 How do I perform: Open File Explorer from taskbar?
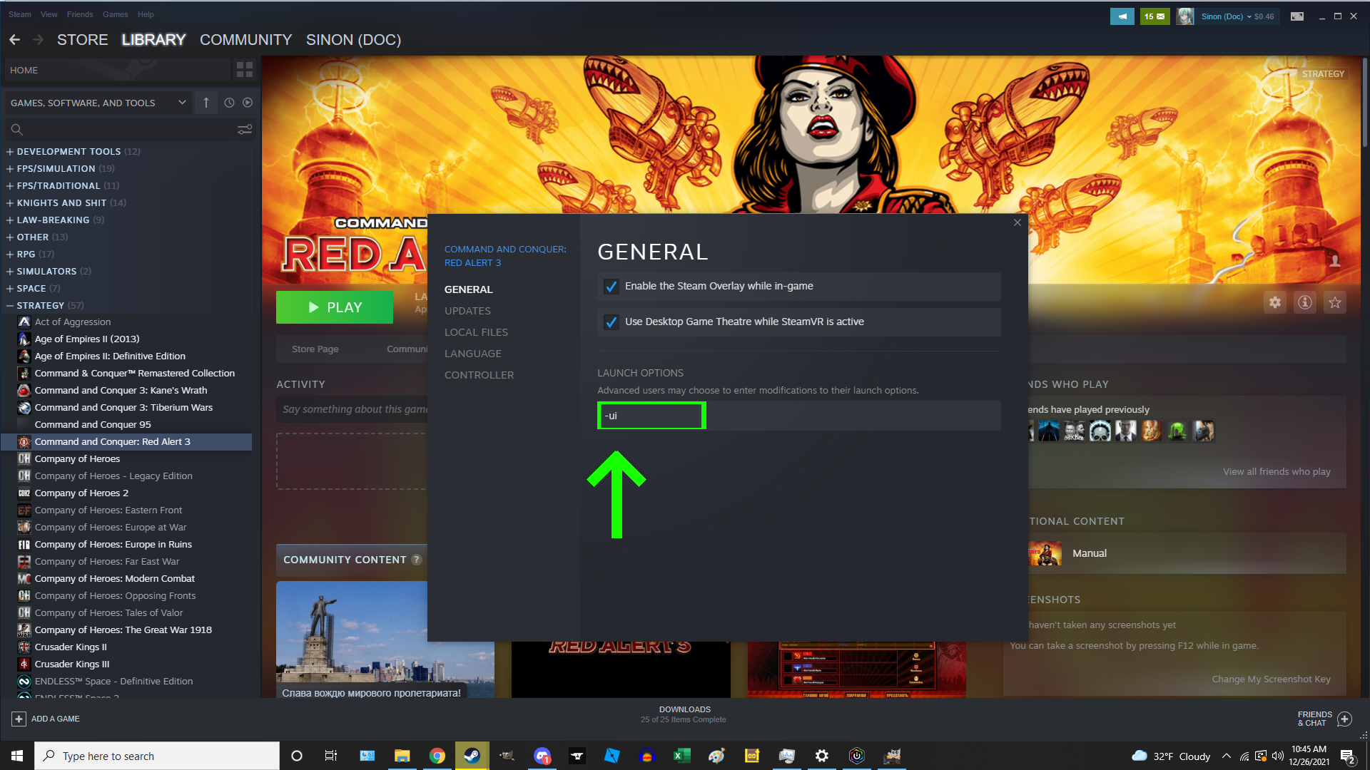tap(402, 756)
